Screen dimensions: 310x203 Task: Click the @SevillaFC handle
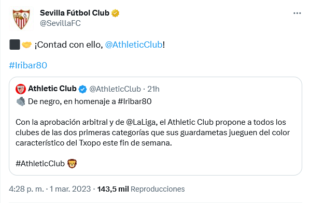click(x=60, y=23)
